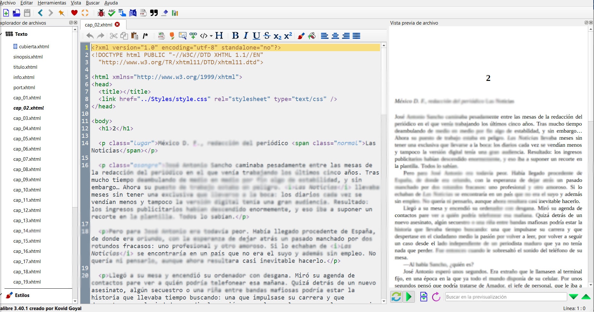Center-align the text
594x312 pixels.
[x=335, y=36]
